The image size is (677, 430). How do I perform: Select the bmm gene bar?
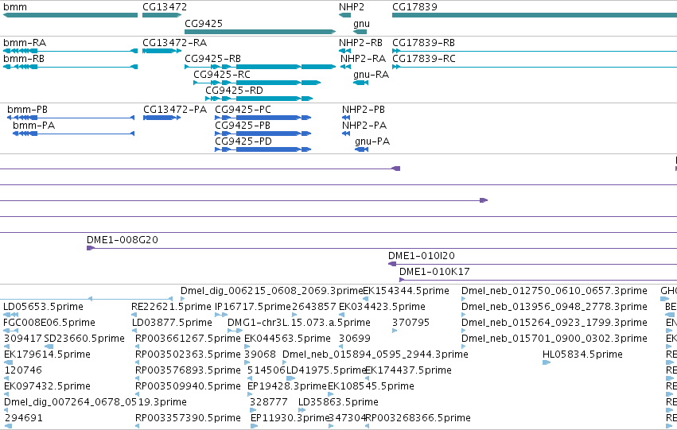[70, 15]
